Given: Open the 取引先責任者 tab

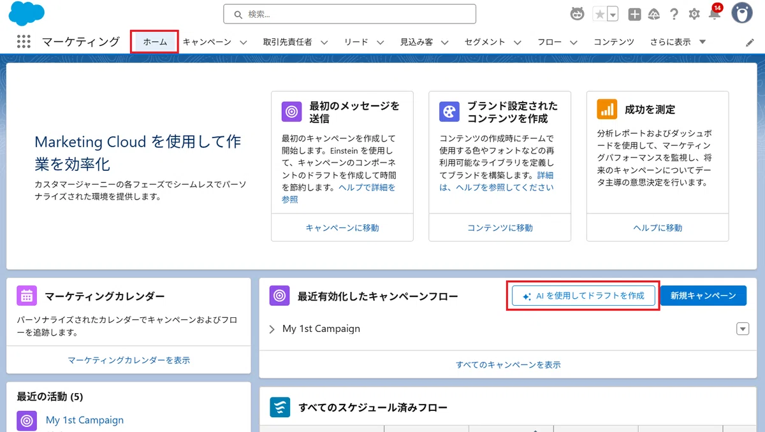Looking at the screenshot, I should point(288,42).
